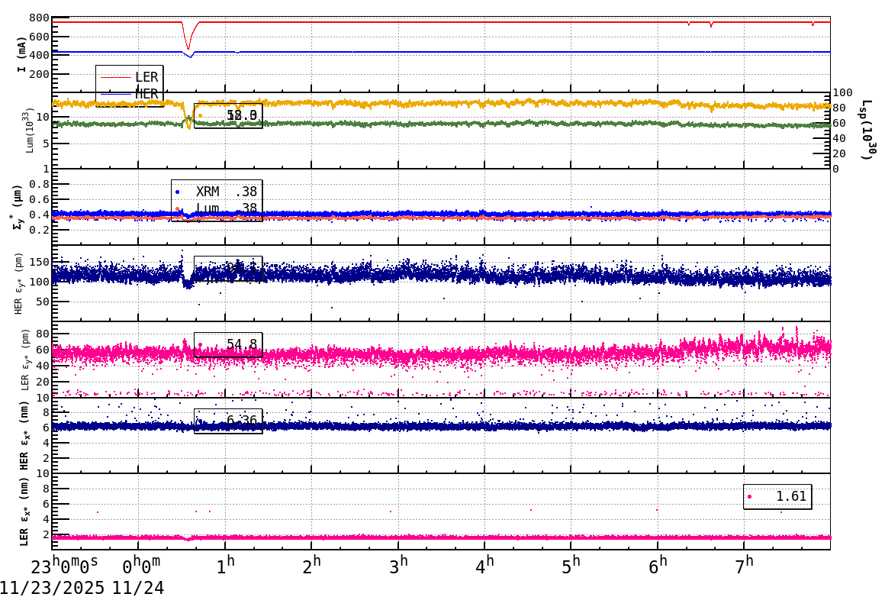Click the pink dot marker beside value 1.61
Screen dimensions: 885x597
(x=751, y=496)
